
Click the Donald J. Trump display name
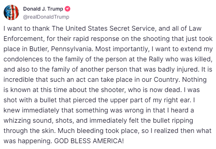click(43, 9)
